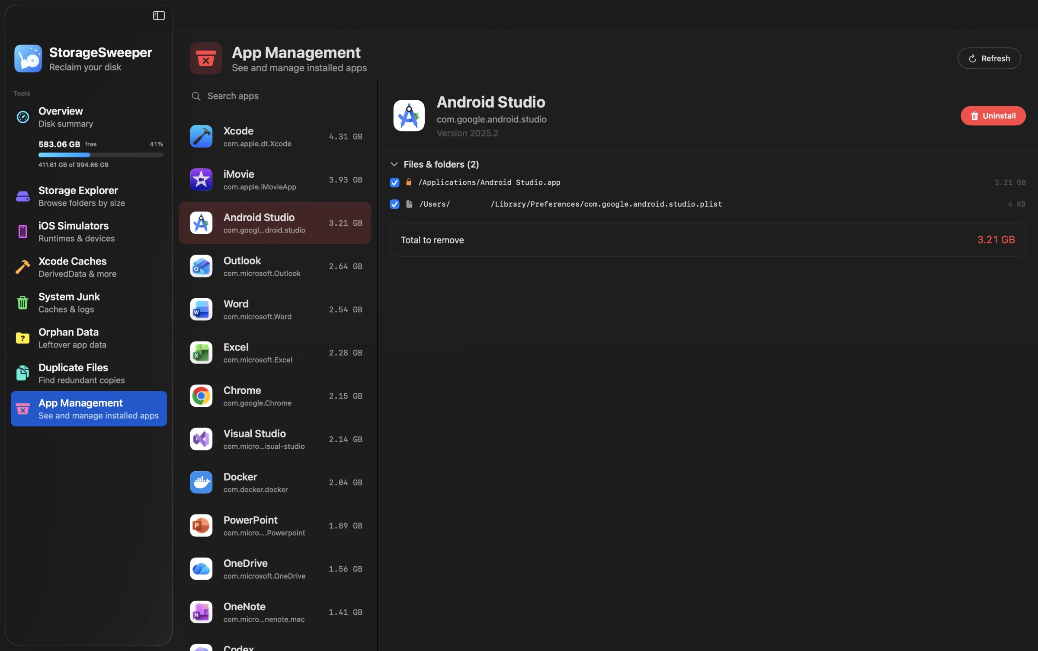
Task: Select the Visual Studio row
Action: pos(275,439)
